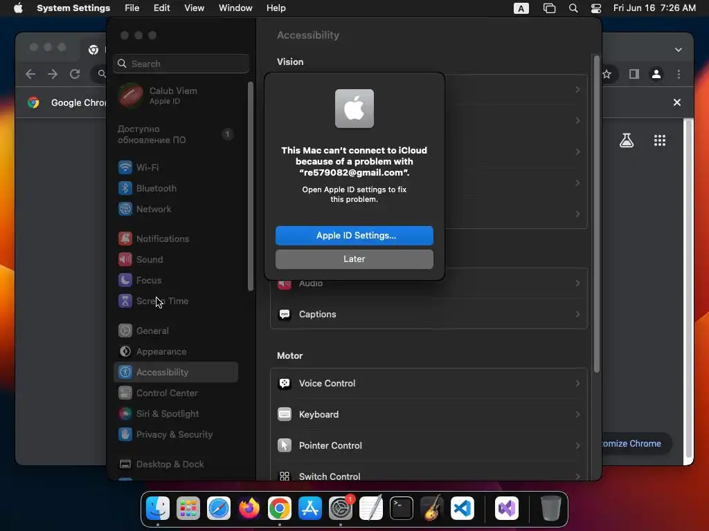Open Stage Manager menu bar icon
Viewport: 709px width, 531px height.
click(549, 8)
